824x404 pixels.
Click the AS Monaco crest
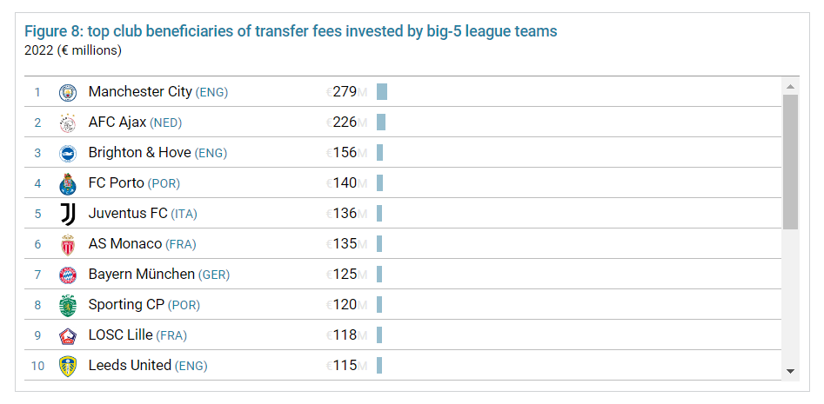coord(68,244)
